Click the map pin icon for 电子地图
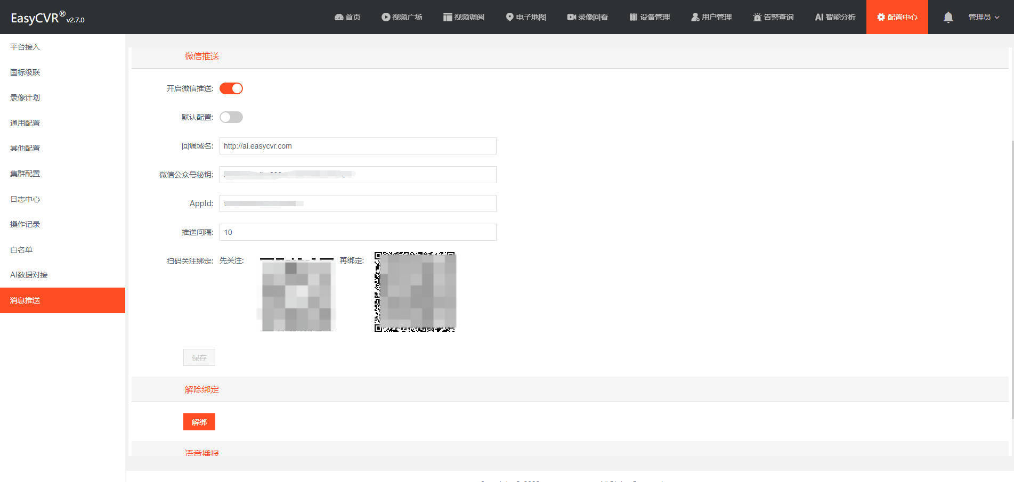Screen dimensions: 1014x482 [509, 17]
